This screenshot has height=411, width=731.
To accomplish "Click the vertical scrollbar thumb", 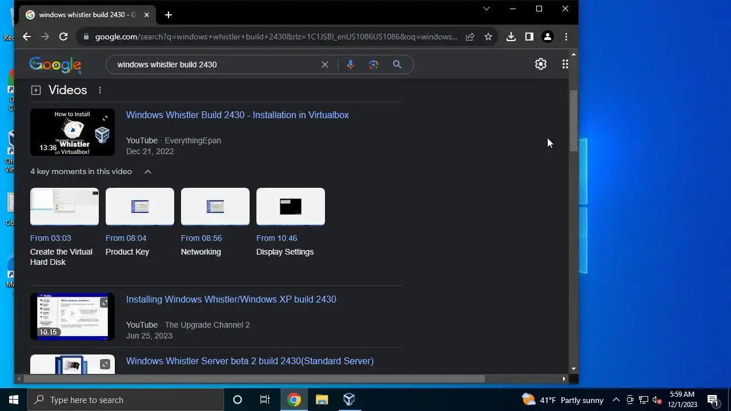I will (x=573, y=120).
